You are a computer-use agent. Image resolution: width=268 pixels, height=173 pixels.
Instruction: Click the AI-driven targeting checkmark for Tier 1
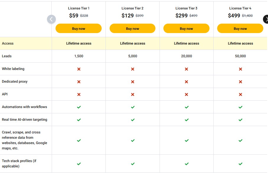coord(79,120)
